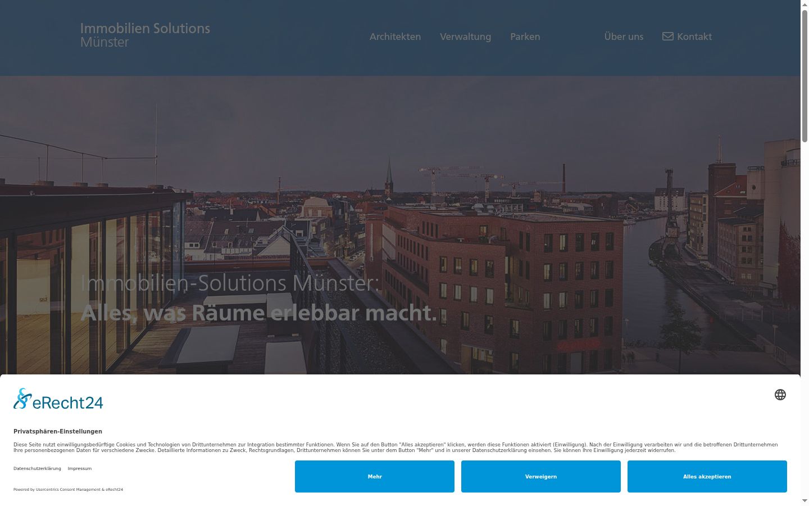Open the Impressum link

click(80, 468)
